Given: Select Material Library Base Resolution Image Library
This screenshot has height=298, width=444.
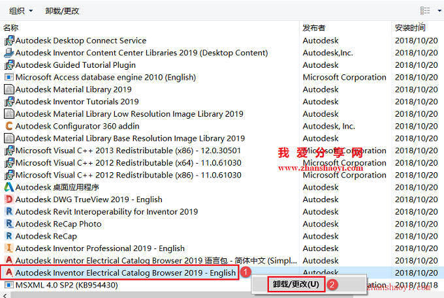Looking at the screenshot, I should tap(130, 138).
